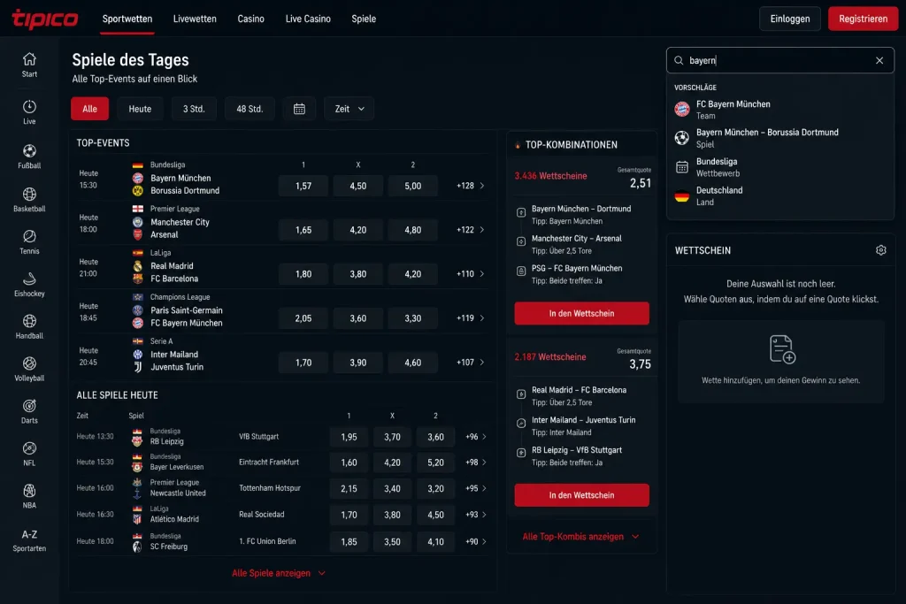Pick odds 4,60 for Juventus Turin win
Screen dimensions: 906x604
coord(412,363)
